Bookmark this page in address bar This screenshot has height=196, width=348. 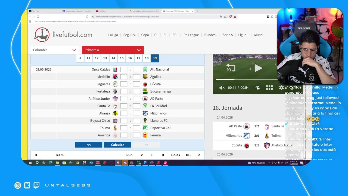[x=87, y=17]
